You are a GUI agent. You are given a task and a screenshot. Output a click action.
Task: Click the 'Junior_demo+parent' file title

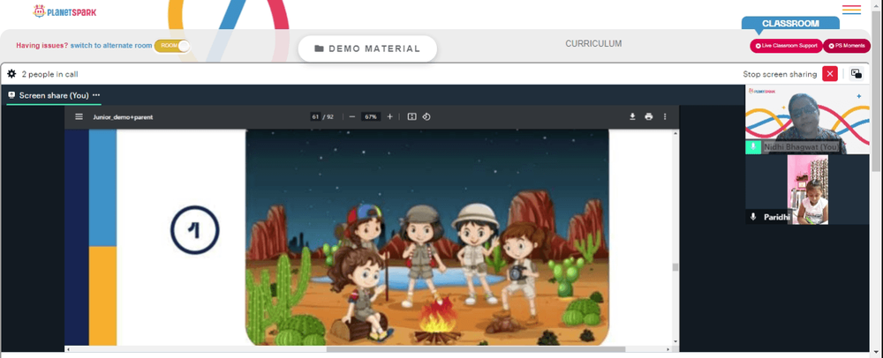[123, 117]
